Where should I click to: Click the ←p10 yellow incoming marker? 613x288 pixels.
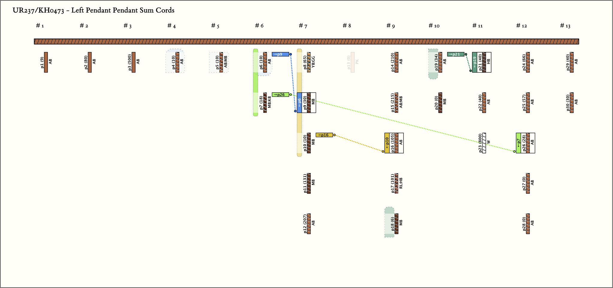387,143
